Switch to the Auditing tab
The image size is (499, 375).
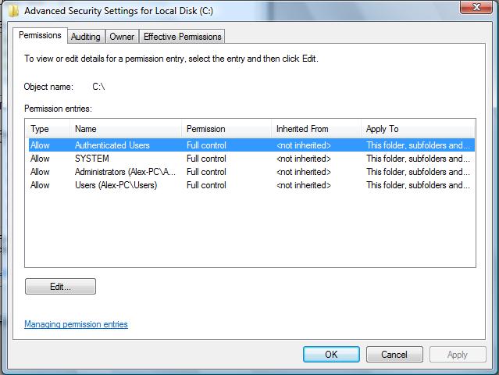[x=85, y=37]
